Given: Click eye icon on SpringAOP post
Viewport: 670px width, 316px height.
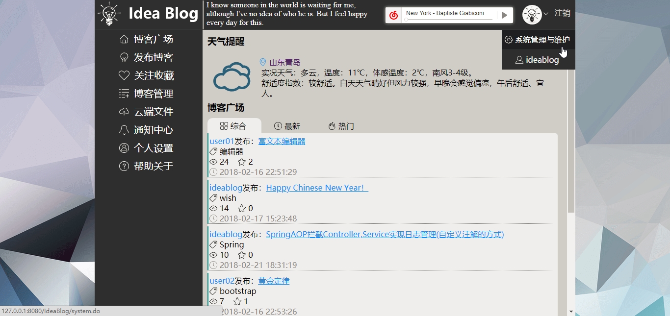Looking at the screenshot, I should [x=213, y=255].
